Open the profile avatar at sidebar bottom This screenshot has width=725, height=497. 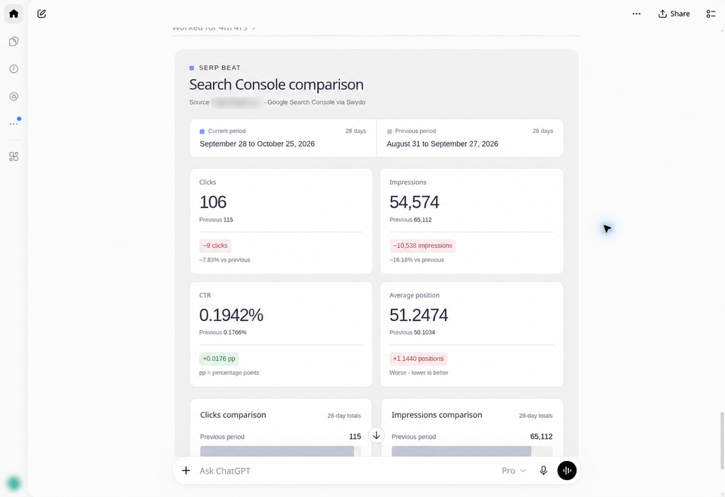(x=14, y=483)
